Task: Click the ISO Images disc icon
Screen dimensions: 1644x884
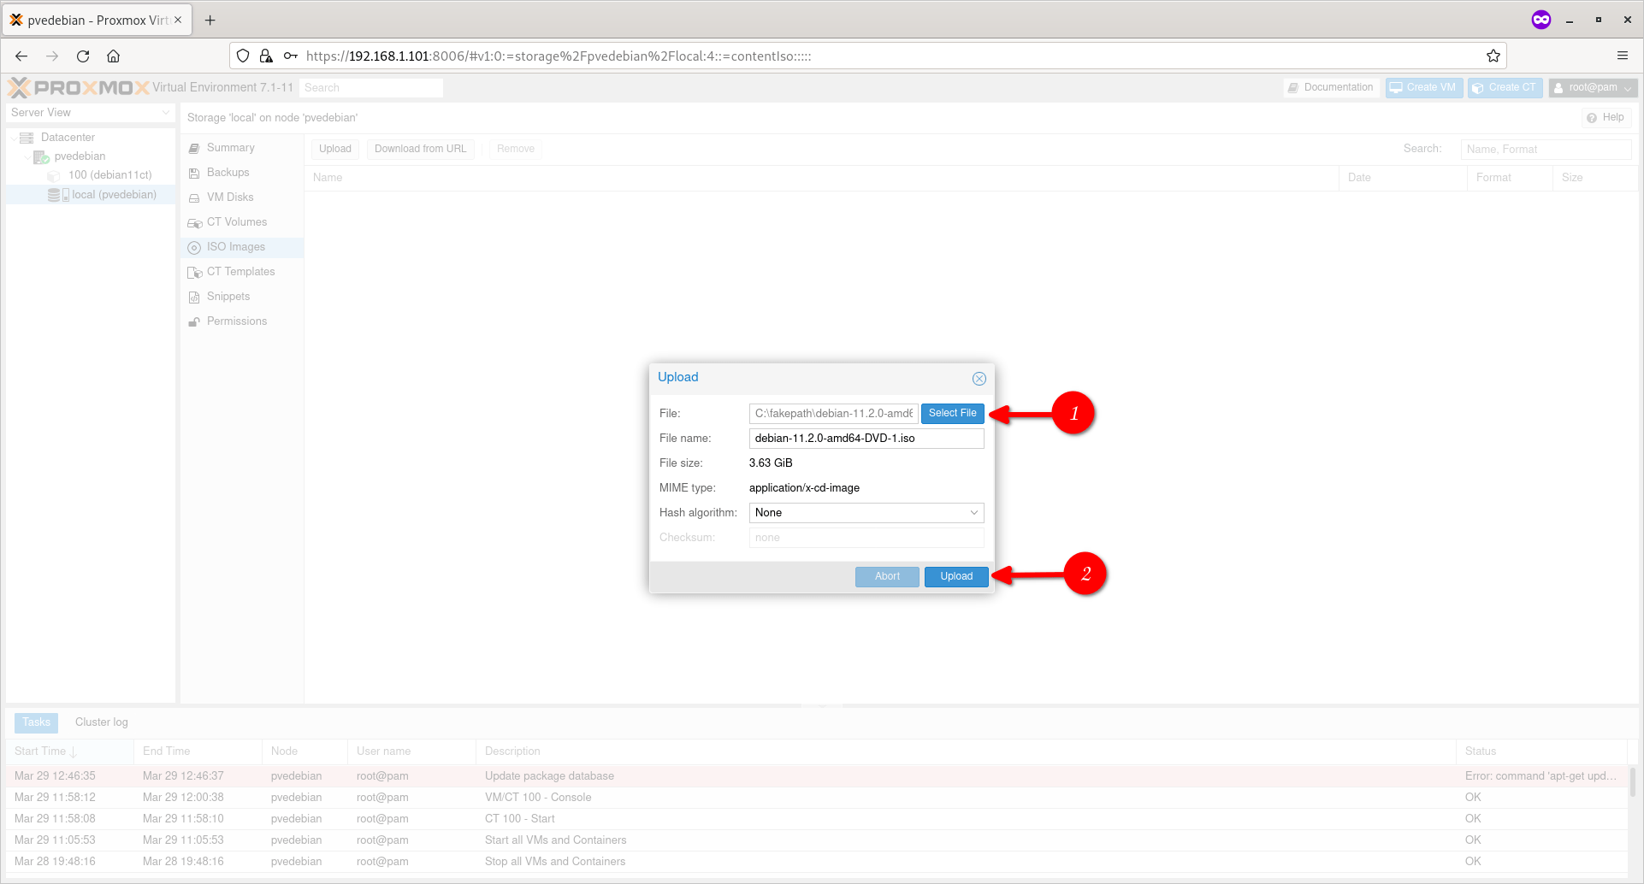Action: coord(194,248)
